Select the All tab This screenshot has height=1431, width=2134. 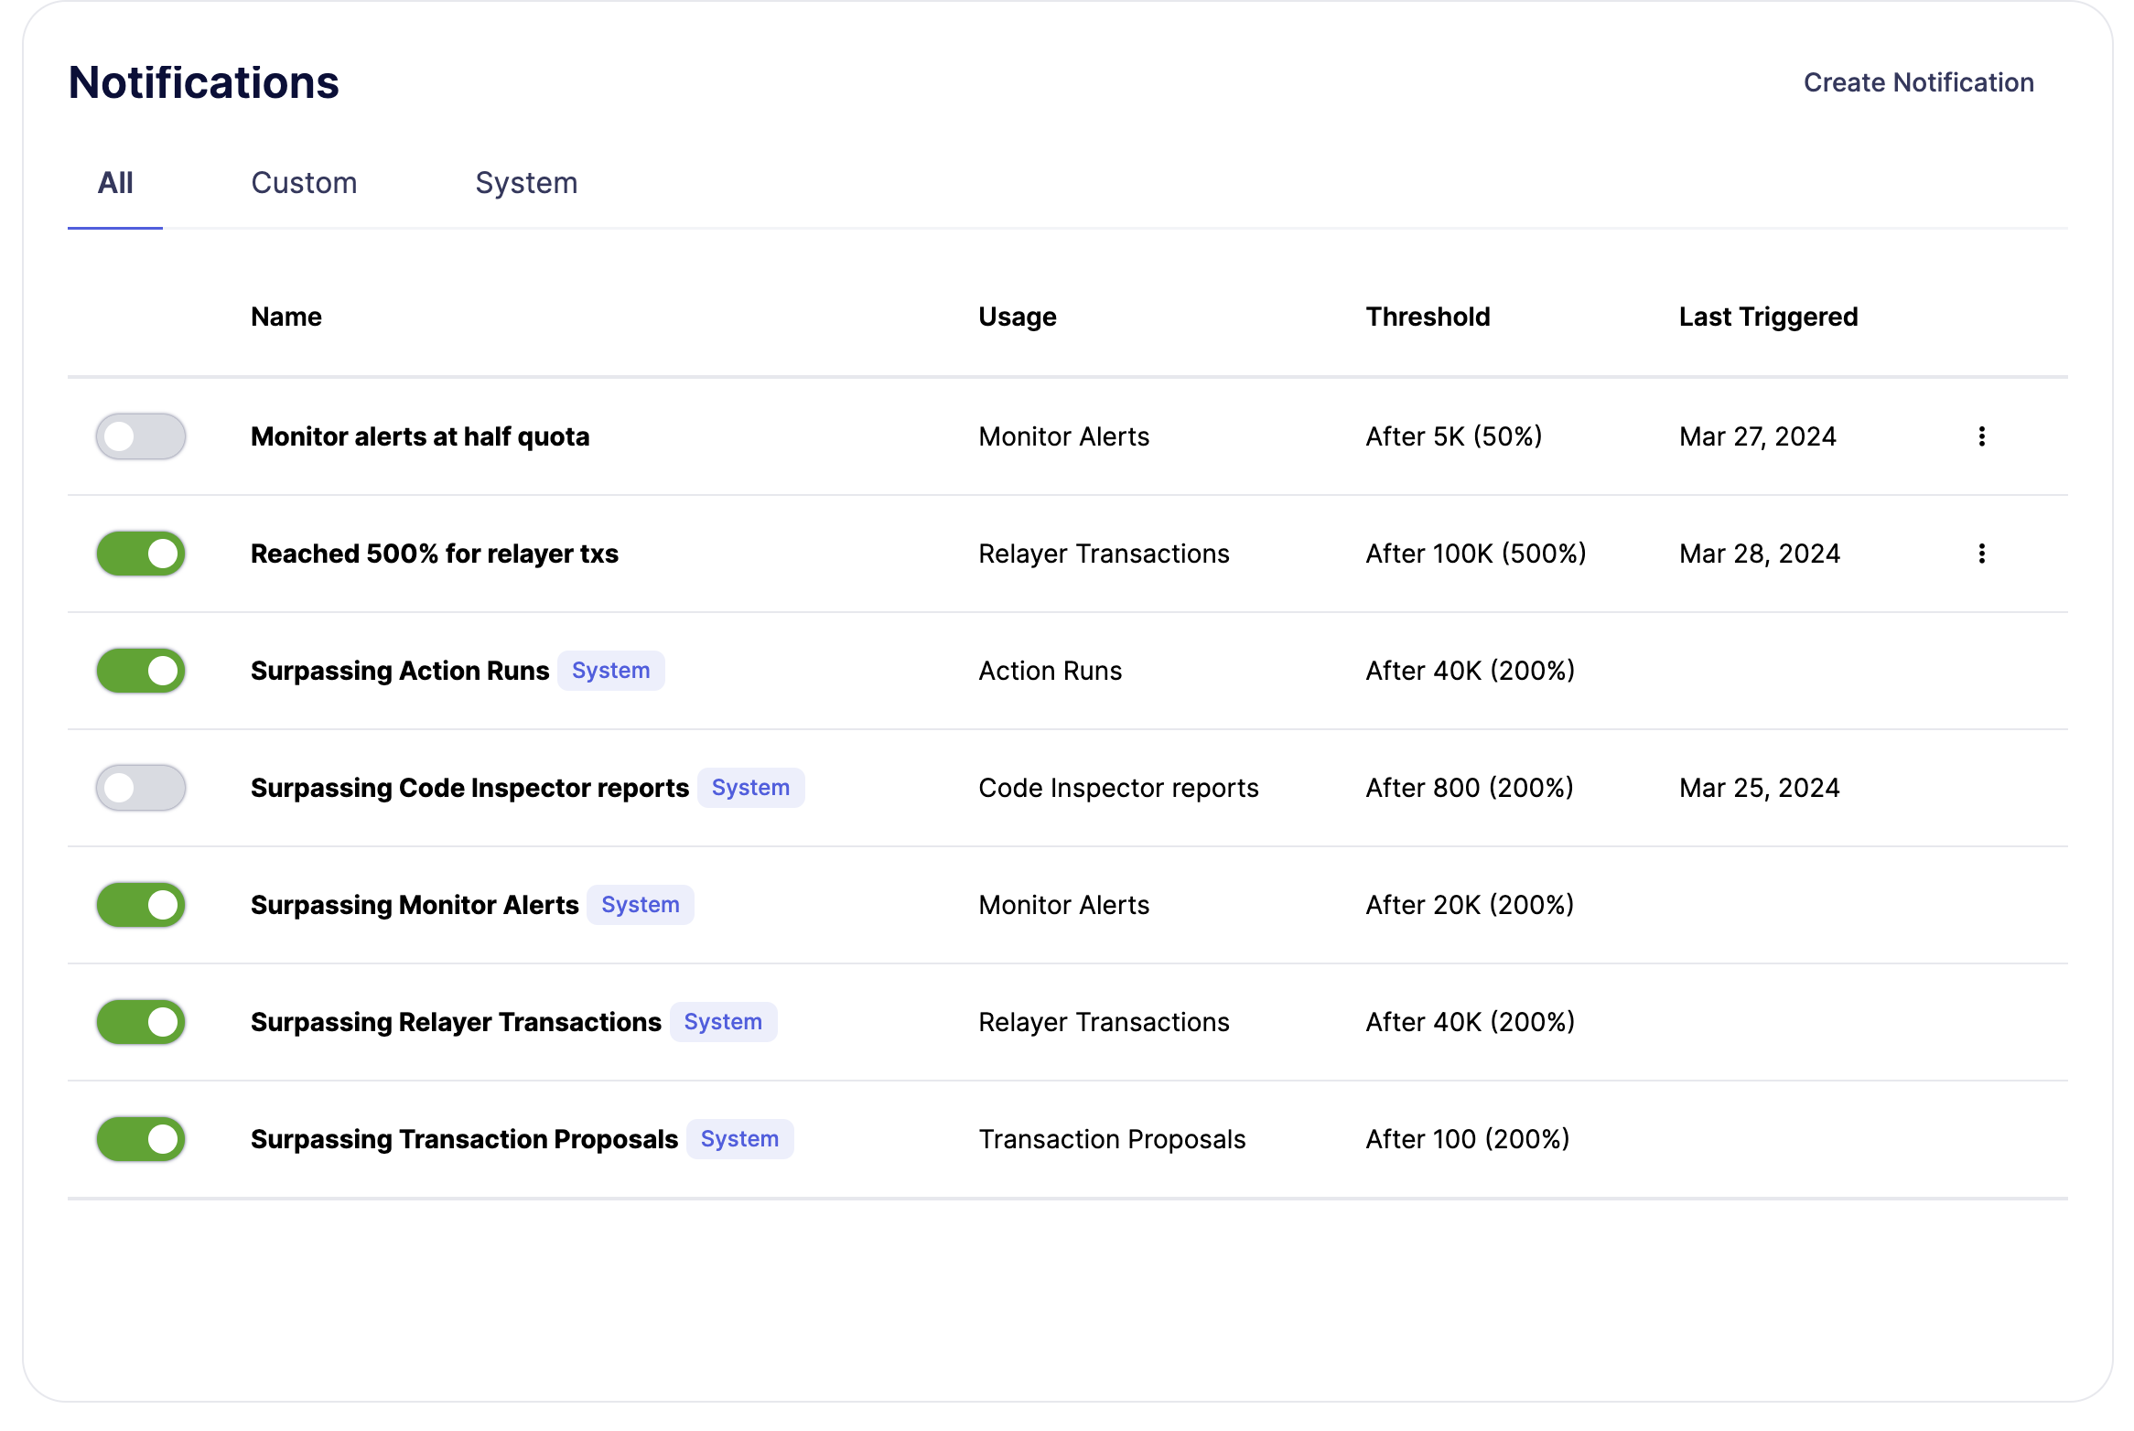[115, 183]
